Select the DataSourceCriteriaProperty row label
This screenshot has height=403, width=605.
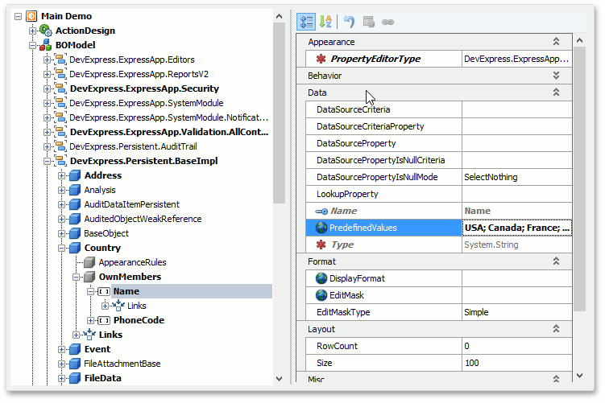point(370,126)
